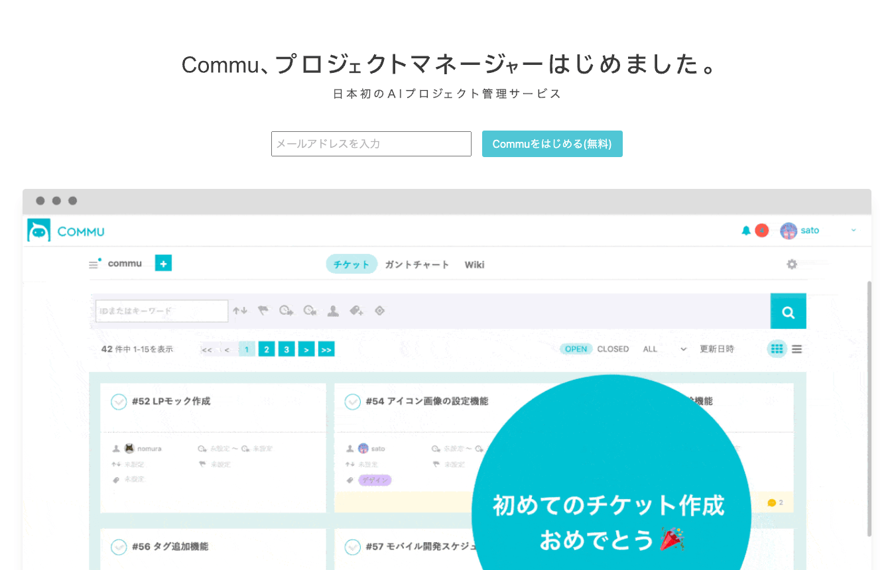Click the assignee person icon on ticket #52

pyautogui.click(x=116, y=449)
